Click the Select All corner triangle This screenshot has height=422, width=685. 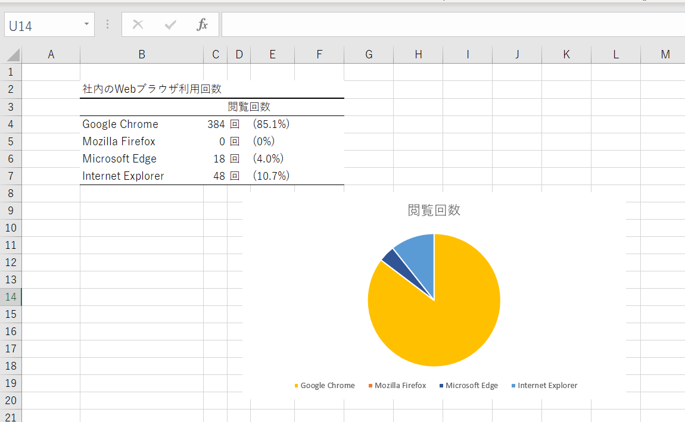click(x=13, y=55)
